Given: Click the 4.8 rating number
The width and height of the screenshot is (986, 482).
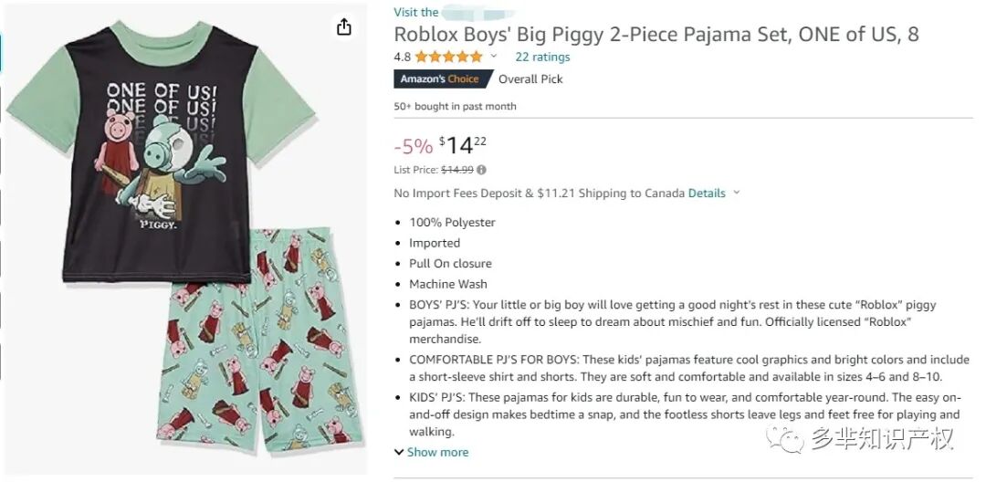Looking at the screenshot, I should point(402,57).
